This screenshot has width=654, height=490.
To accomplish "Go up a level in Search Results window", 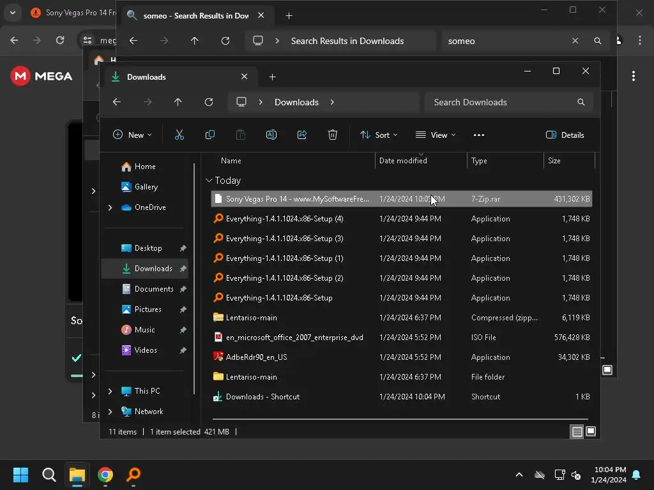I will pyautogui.click(x=195, y=41).
